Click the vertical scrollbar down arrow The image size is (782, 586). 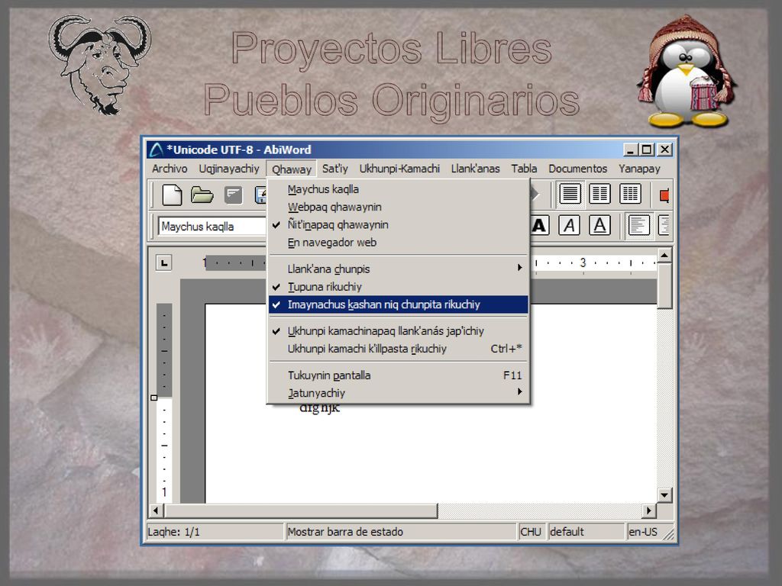664,495
